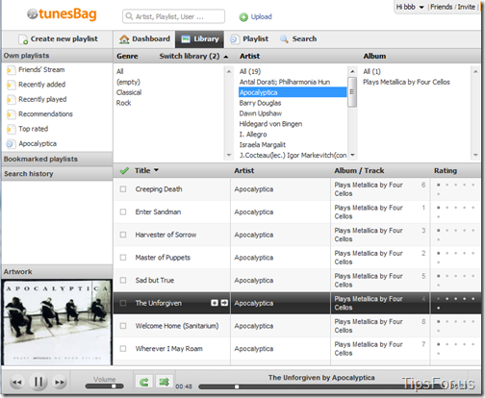
Task: Click the Rating column header
Action: pyautogui.click(x=446, y=171)
